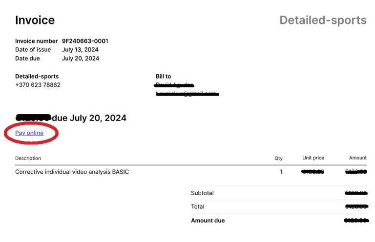Image resolution: width=375 pixels, height=242 pixels.
Task: Click the Unit price column header
Action: (x=313, y=158)
